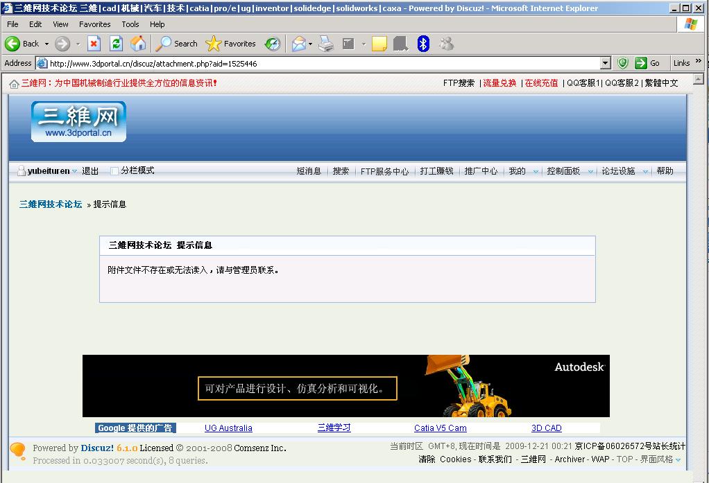Click the 三维网技术论坛 breadcrumb link

(51, 204)
